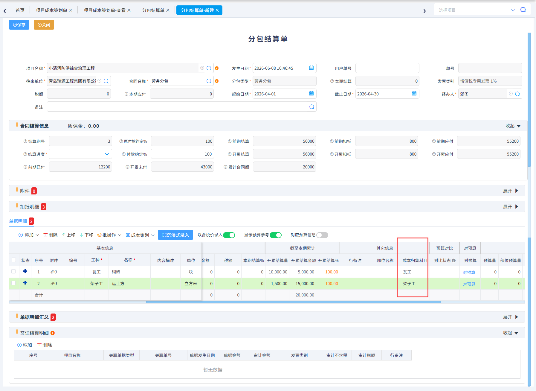Collapse 合同结算信息 section with 收起

[x=513, y=126]
